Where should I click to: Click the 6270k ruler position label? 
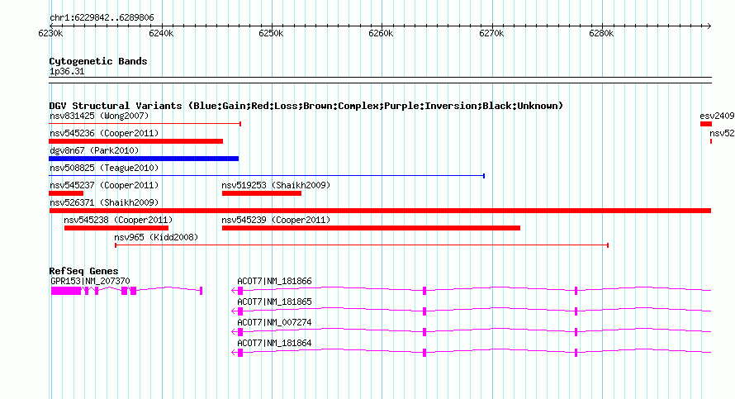(x=491, y=33)
